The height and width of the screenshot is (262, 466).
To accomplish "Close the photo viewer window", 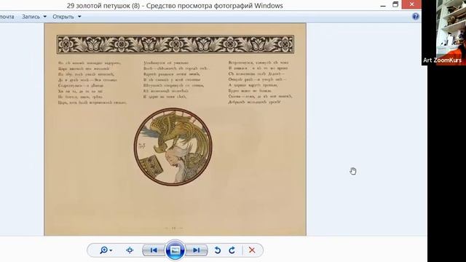I will click(411, 4).
